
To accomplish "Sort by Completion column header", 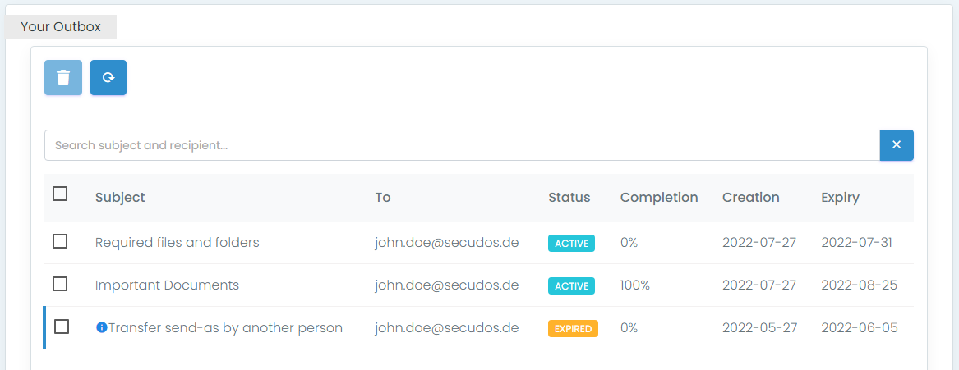I will [x=658, y=197].
